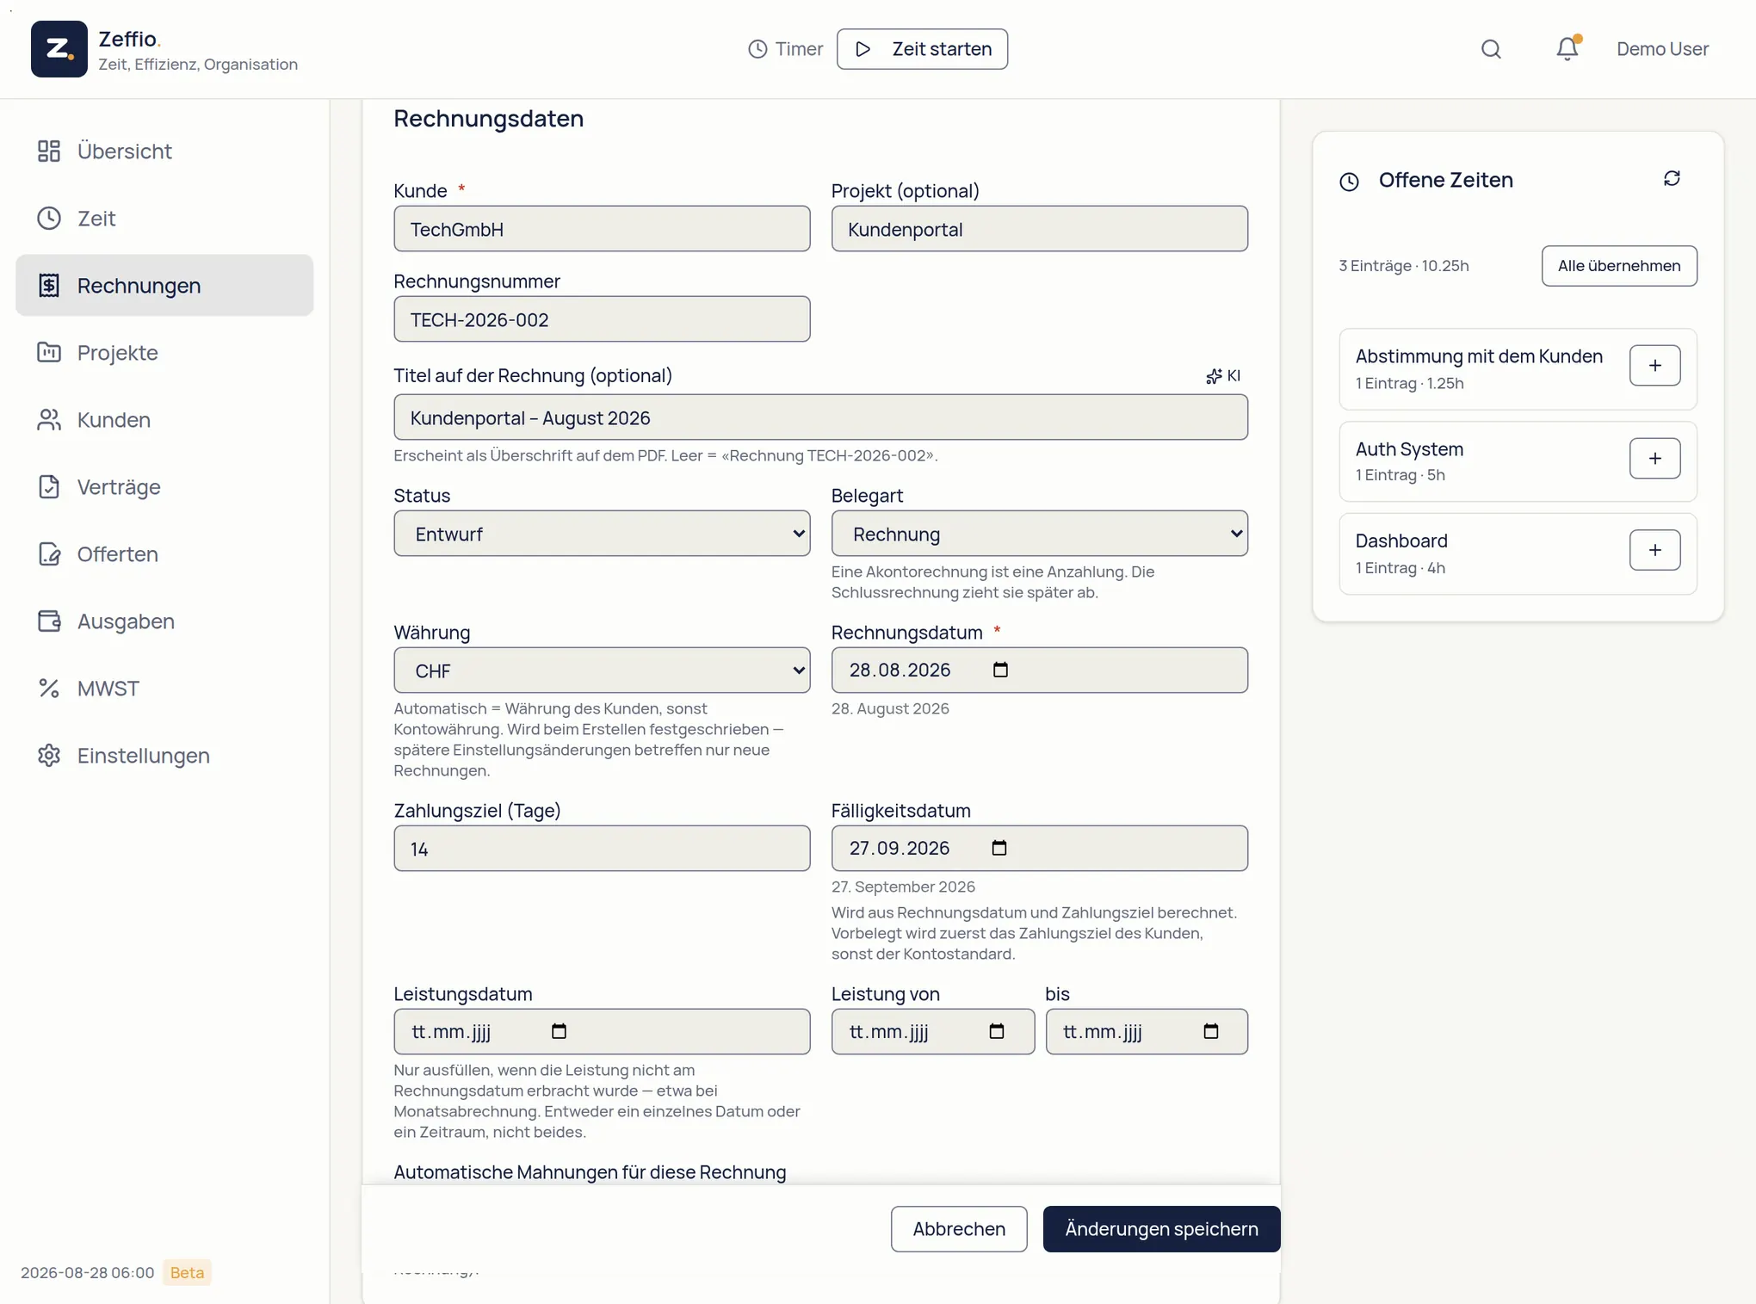This screenshot has width=1756, height=1304.
Task: Open search with the magnifier icon
Action: pyautogui.click(x=1491, y=49)
